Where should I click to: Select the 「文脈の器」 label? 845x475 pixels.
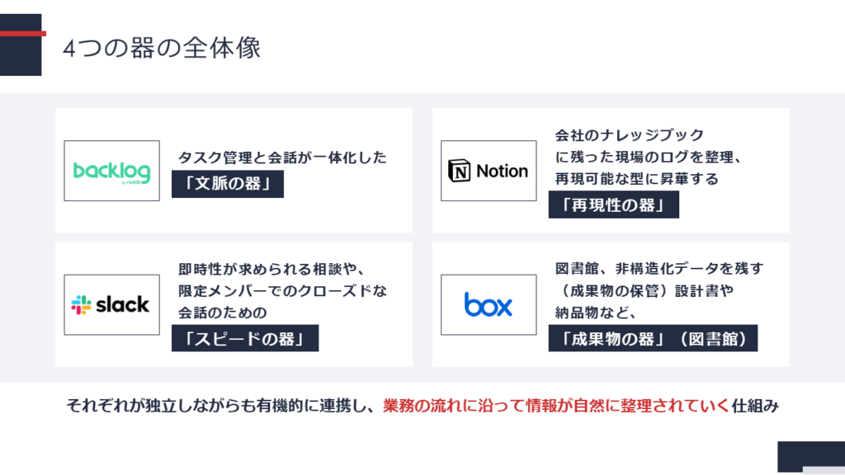pos(227,184)
